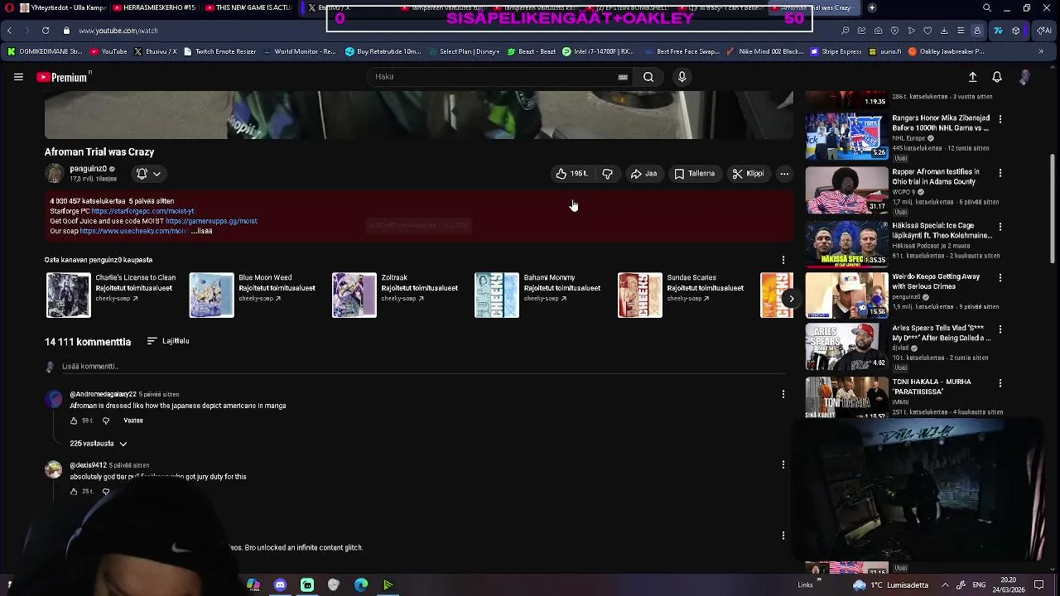1060x596 pixels.
Task: Open starforgepc.com/moist-yt link
Action: [142, 211]
